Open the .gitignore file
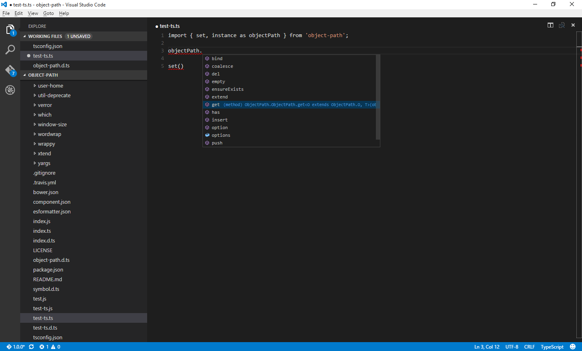 [x=84, y=173]
